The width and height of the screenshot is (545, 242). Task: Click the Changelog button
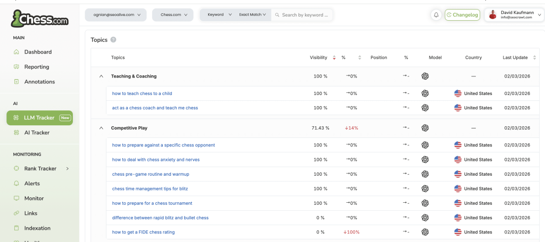tap(462, 15)
